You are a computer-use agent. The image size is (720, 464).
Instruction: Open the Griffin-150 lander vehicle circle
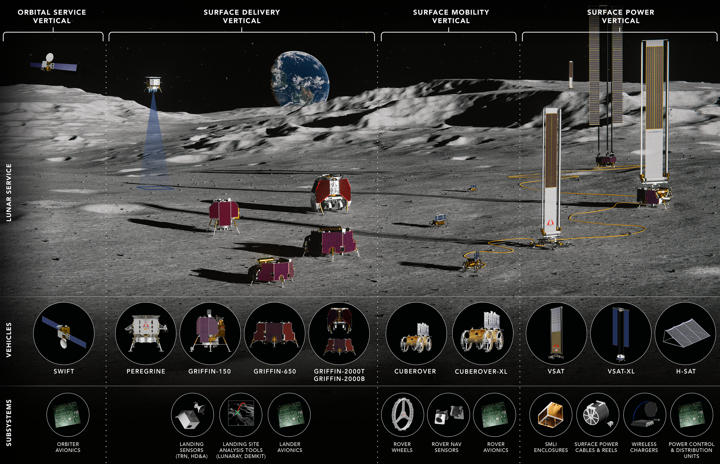pyautogui.click(x=210, y=334)
